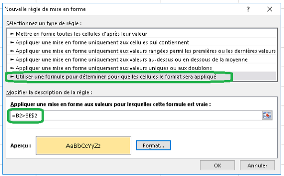Pick rule for valeurs uniques ou aux doublons
The width and height of the screenshot is (284, 176).
(142, 68)
